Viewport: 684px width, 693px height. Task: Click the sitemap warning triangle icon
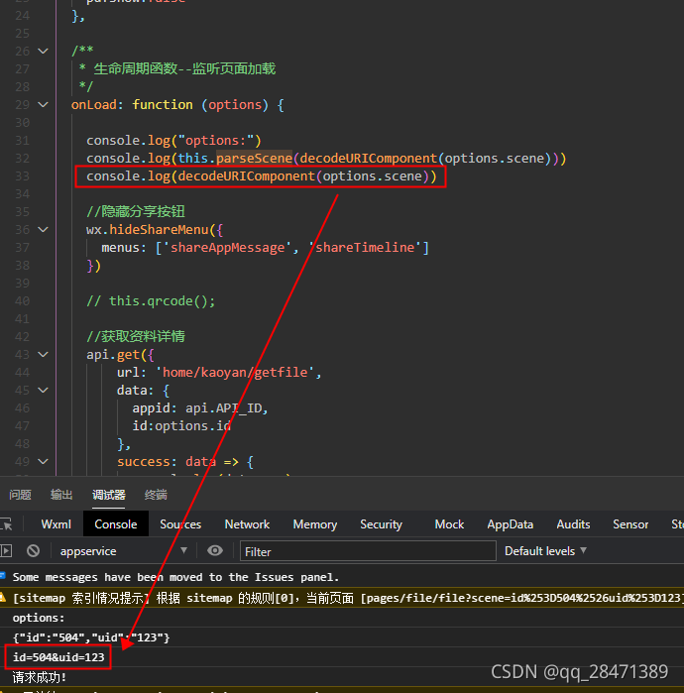[x=3, y=598]
